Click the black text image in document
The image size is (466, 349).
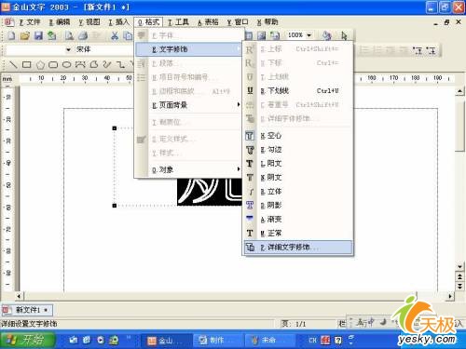(210, 192)
